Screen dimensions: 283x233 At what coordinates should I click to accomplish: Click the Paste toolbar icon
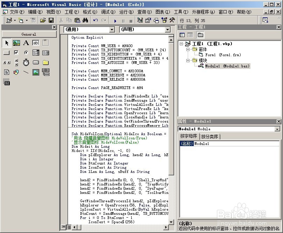click(x=77, y=20)
